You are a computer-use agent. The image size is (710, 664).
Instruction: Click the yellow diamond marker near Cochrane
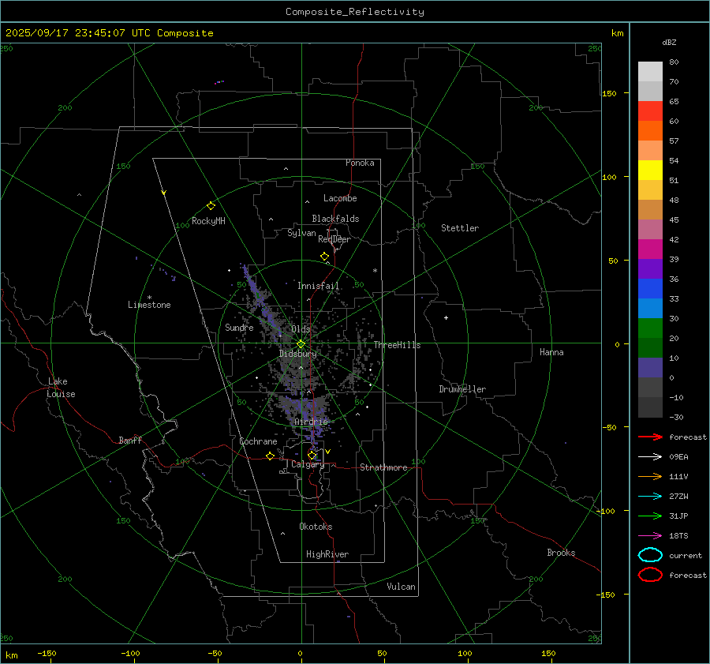pyautogui.click(x=270, y=456)
